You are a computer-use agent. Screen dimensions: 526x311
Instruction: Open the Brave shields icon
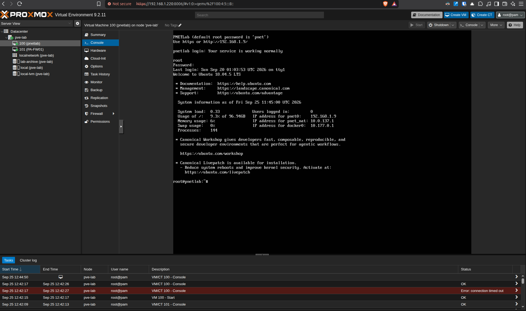385,4
